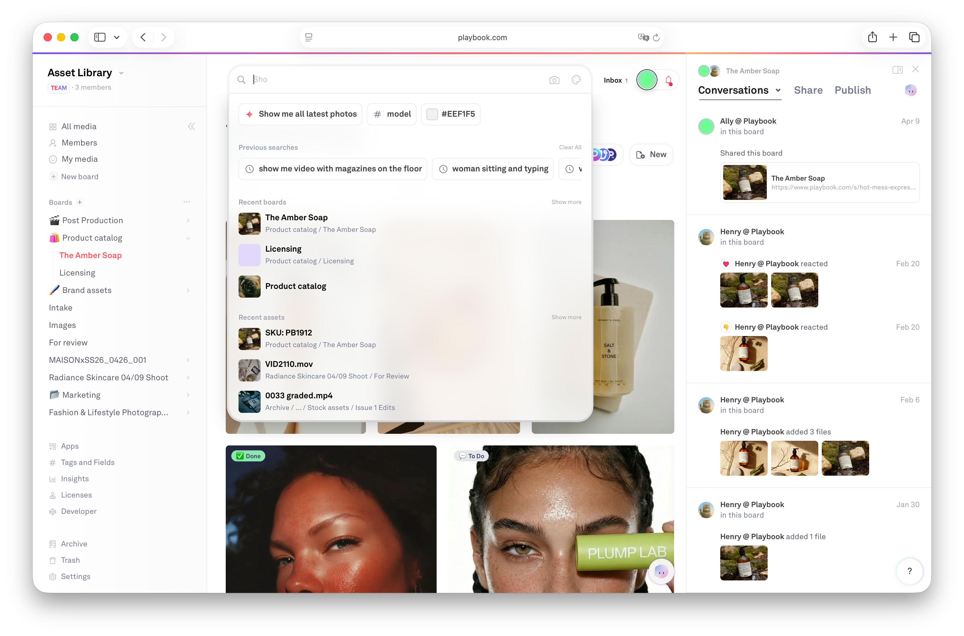Click the color palette search icon
Image resolution: width=964 pixels, height=636 pixels.
(x=576, y=80)
